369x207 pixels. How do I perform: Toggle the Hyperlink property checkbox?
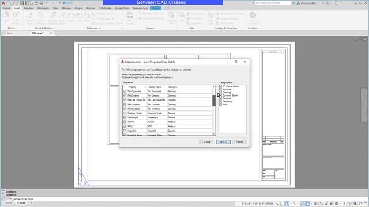(x=125, y=131)
